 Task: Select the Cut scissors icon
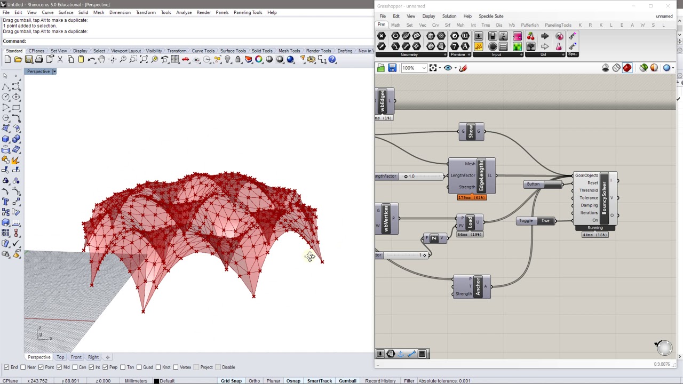click(60, 60)
